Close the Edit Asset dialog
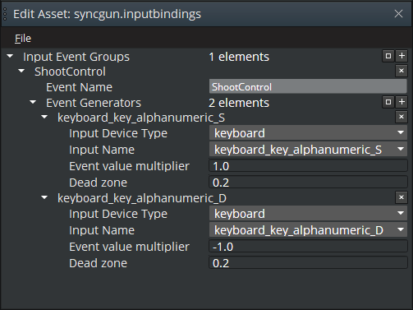Image resolution: width=413 pixels, height=310 pixels. click(x=398, y=13)
